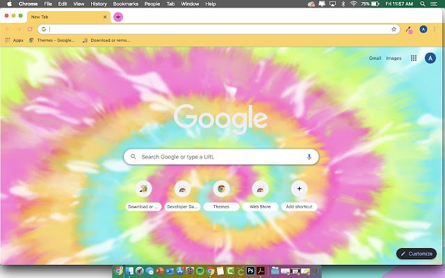Open the Window menu
Image resolution: width=445 pixels, height=278 pixels.
[x=190, y=3]
